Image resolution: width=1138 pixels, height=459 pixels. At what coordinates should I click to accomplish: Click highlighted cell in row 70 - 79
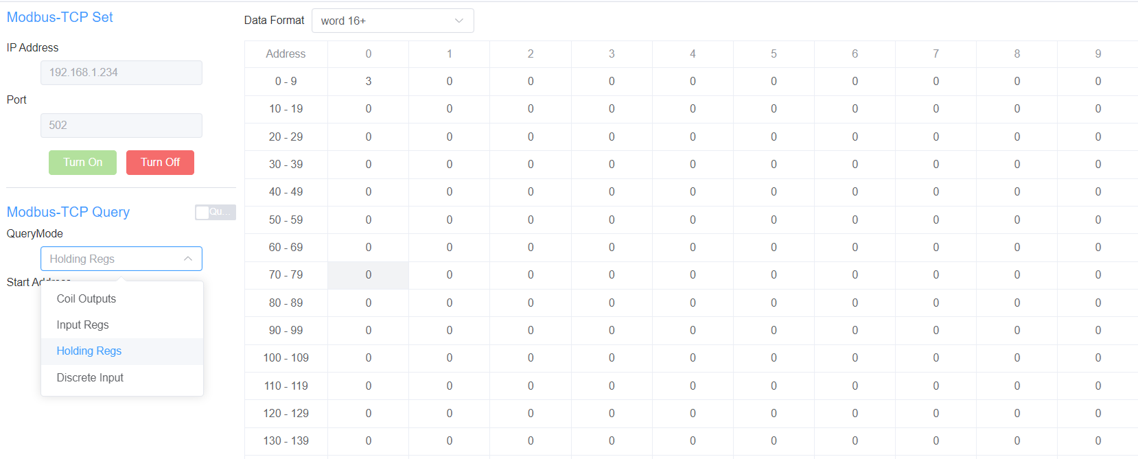tap(369, 275)
